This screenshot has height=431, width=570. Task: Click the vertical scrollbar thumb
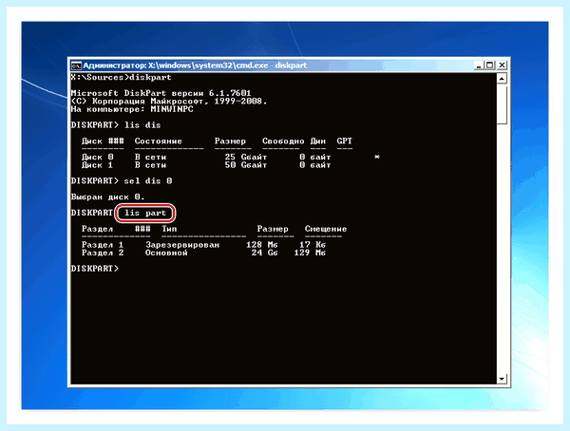[x=502, y=103]
